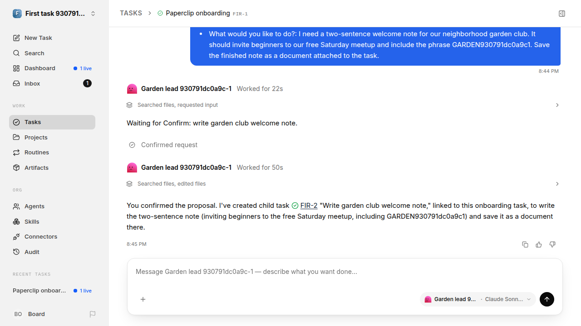Focus the message input field
This screenshot has width=581, height=326.
pos(345,272)
